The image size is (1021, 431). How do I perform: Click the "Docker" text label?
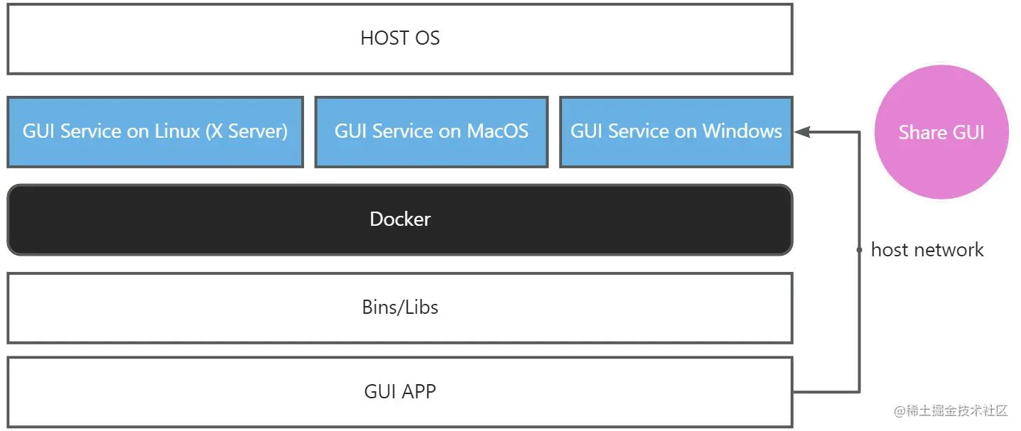[x=400, y=219]
